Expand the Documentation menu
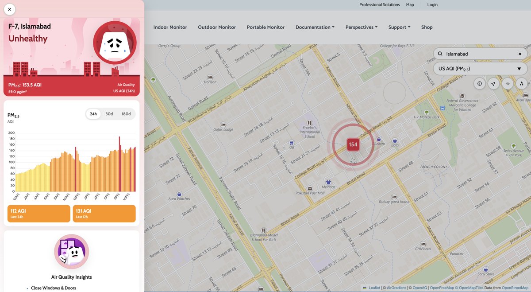531x292 pixels. click(x=315, y=27)
